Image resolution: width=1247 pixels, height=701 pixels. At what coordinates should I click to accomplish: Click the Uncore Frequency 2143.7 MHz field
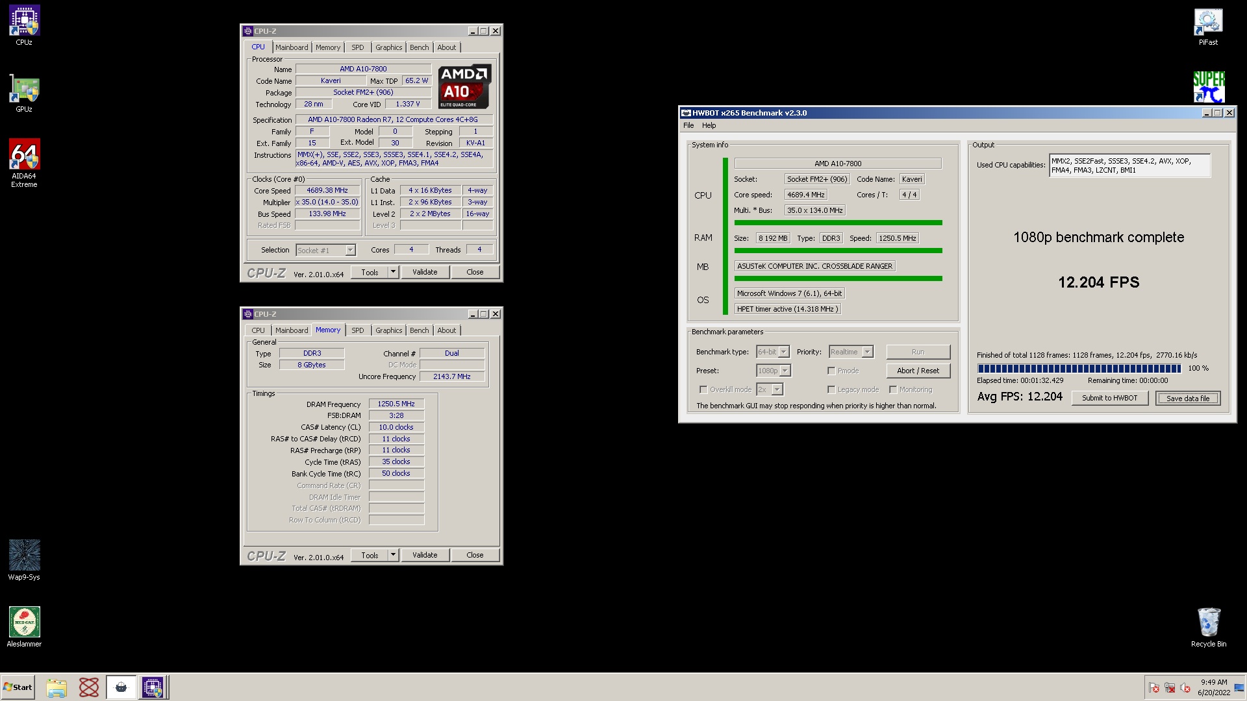pos(452,376)
